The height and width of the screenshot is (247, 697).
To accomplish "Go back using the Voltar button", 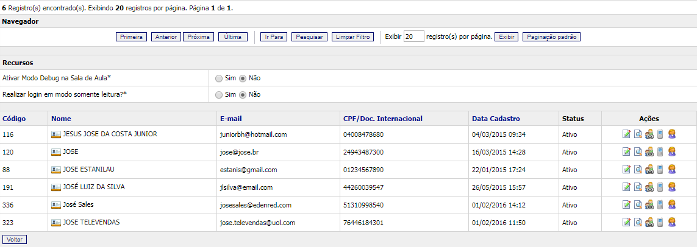I will pyautogui.click(x=15, y=240).
